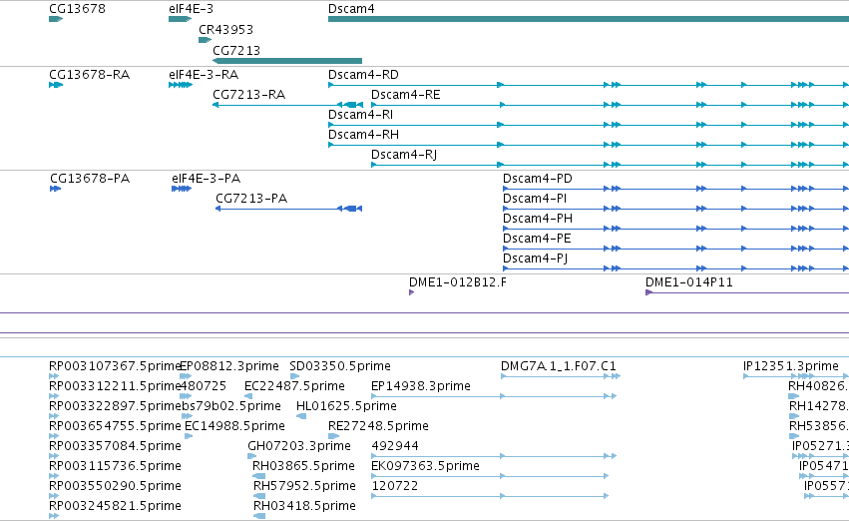Select the Dscam4-RJ transcript

(404, 155)
